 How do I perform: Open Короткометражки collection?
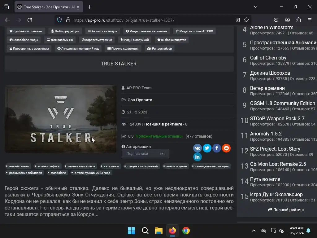(97, 40)
